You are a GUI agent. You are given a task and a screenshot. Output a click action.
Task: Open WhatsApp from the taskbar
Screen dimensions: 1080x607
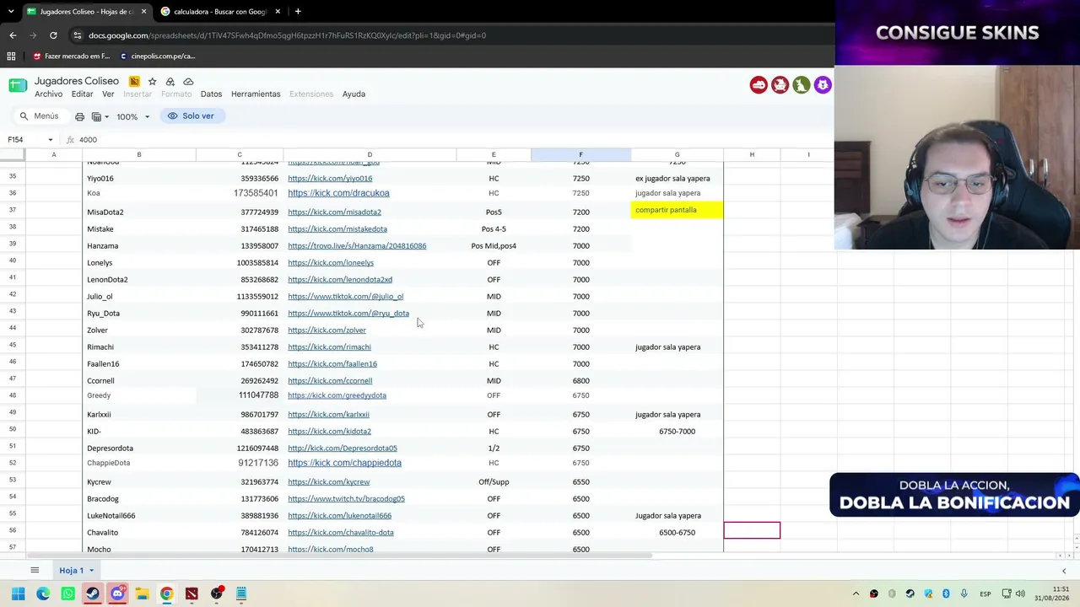click(67, 594)
